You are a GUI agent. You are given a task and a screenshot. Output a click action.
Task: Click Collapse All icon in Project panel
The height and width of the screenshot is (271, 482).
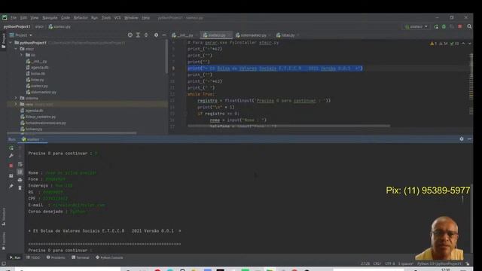click(x=146, y=35)
